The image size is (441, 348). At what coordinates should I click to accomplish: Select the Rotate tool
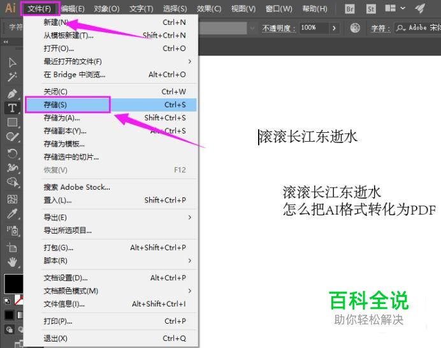[12, 154]
